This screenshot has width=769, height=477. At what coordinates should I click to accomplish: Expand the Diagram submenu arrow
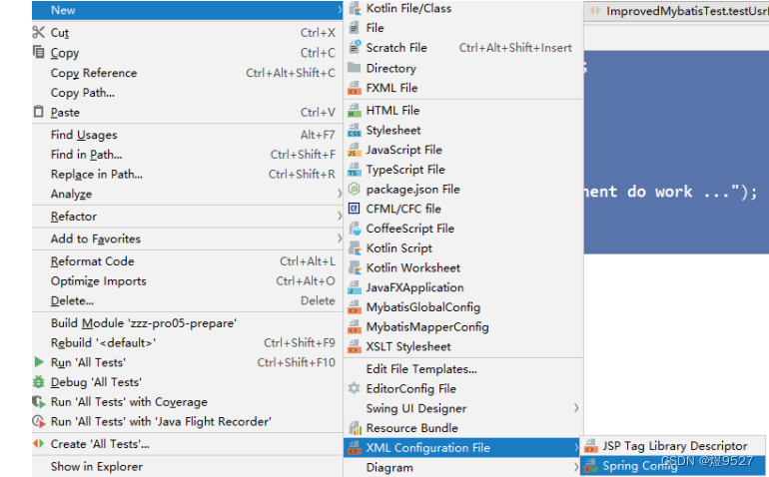(x=576, y=467)
